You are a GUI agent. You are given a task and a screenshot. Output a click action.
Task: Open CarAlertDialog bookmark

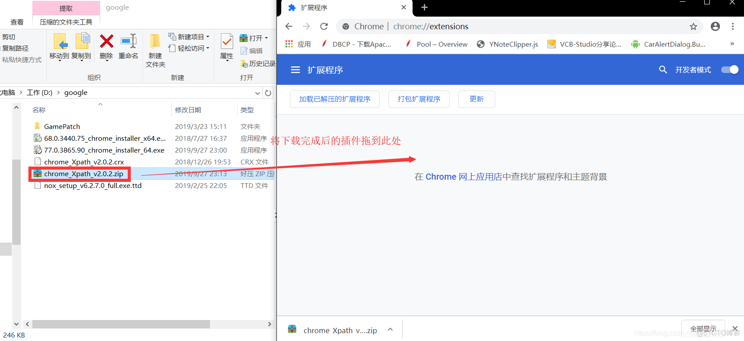point(668,44)
